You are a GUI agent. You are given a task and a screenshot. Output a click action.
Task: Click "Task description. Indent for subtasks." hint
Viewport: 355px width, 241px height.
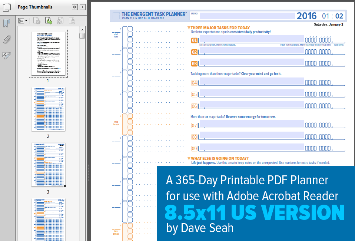pos(218,45)
